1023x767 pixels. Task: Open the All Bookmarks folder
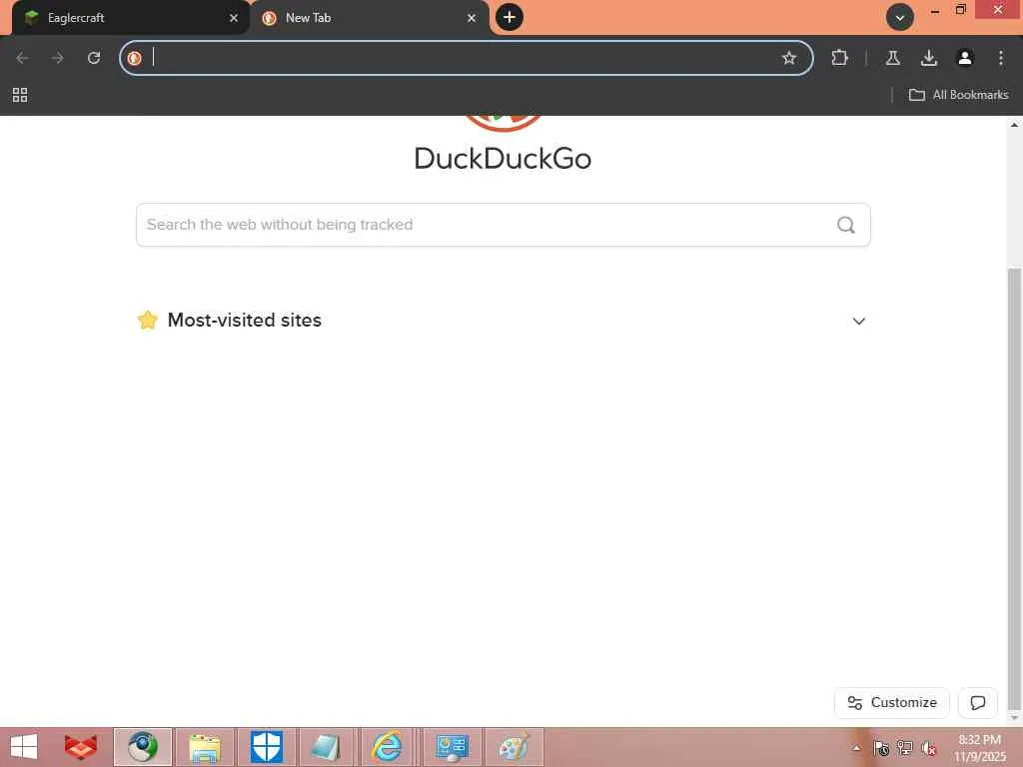click(x=958, y=95)
